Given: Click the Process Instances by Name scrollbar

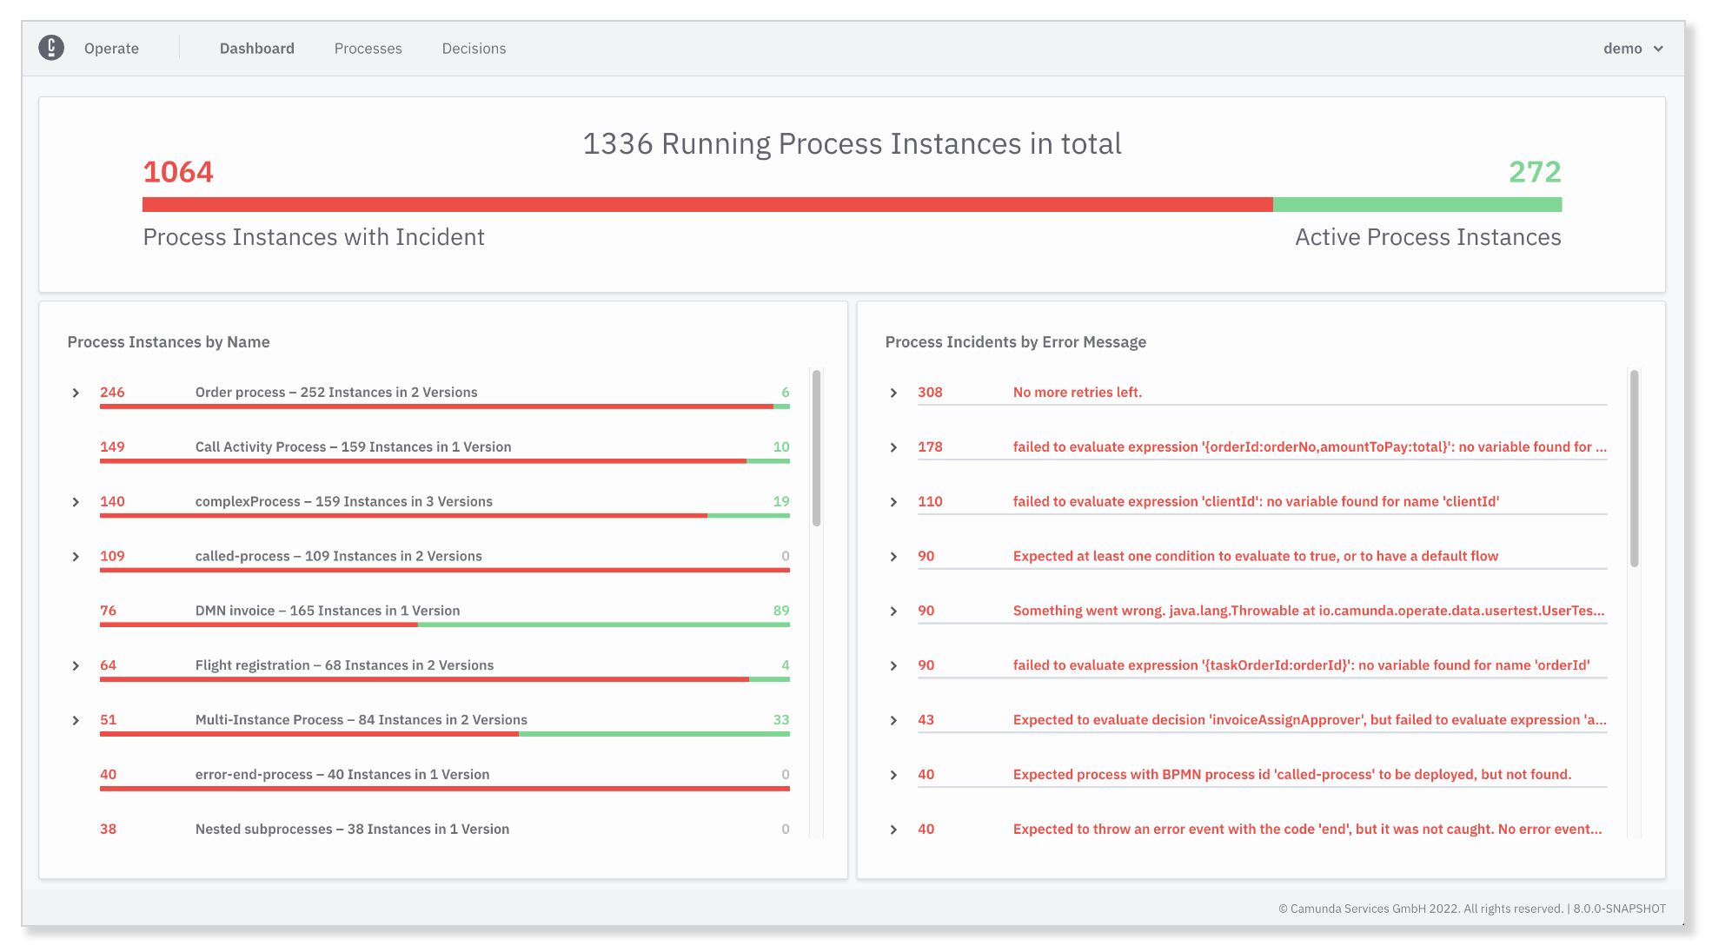Looking at the screenshot, I should point(816,448).
